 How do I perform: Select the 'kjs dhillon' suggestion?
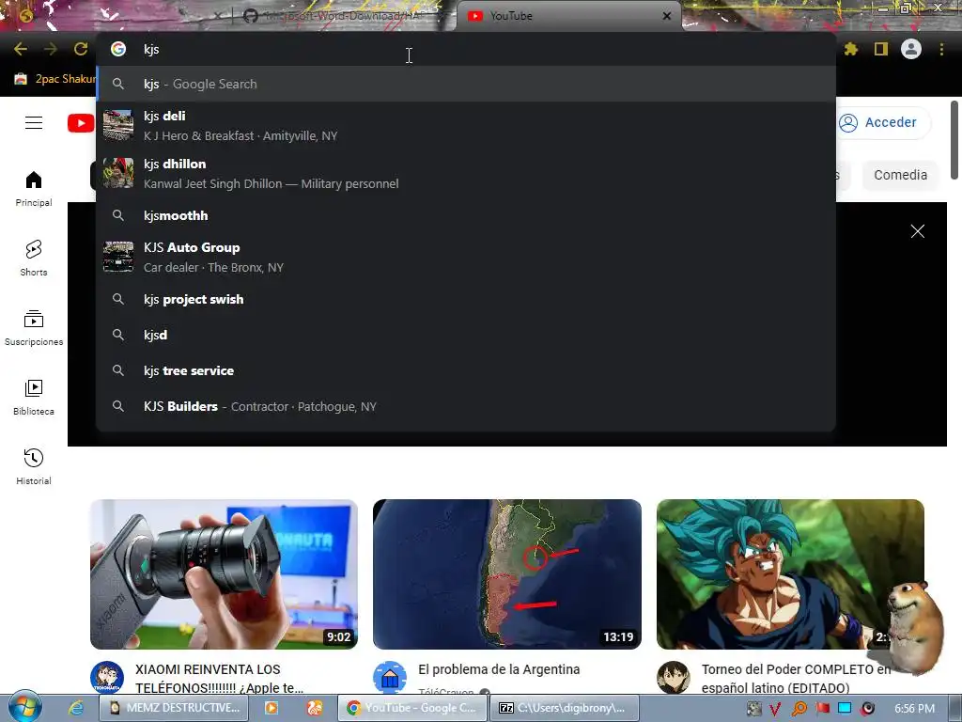click(466, 174)
